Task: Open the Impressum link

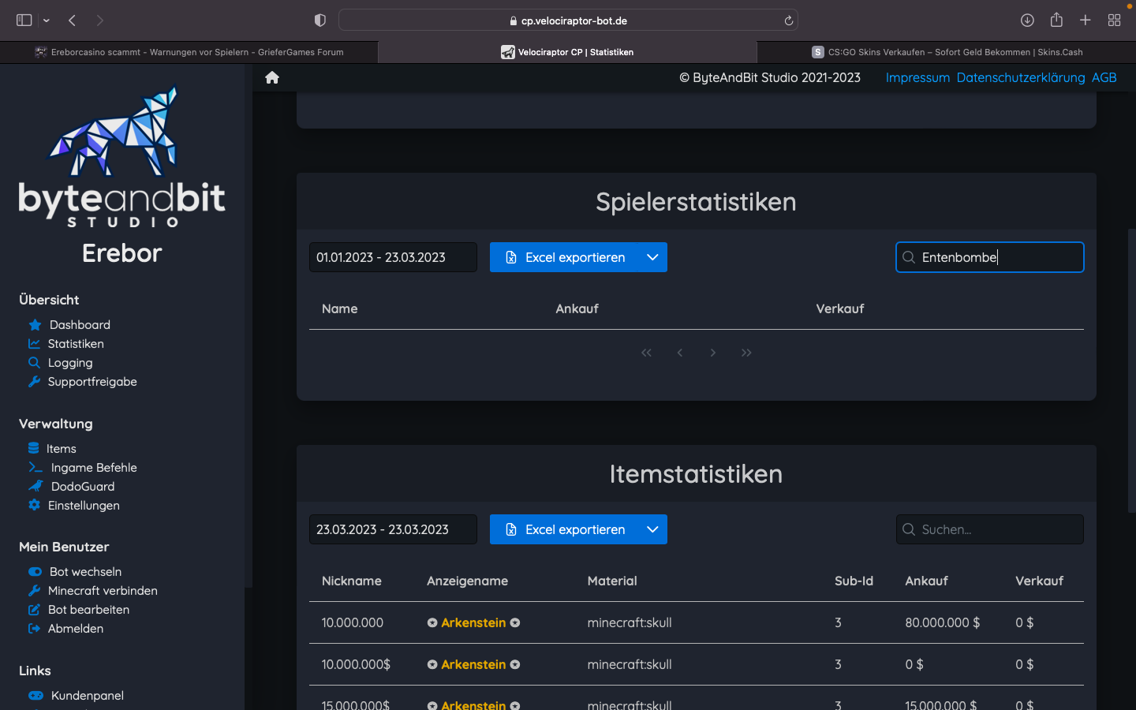Action: (x=917, y=77)
